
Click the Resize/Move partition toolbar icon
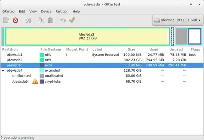pyautogui.click(x=28, y=20)
